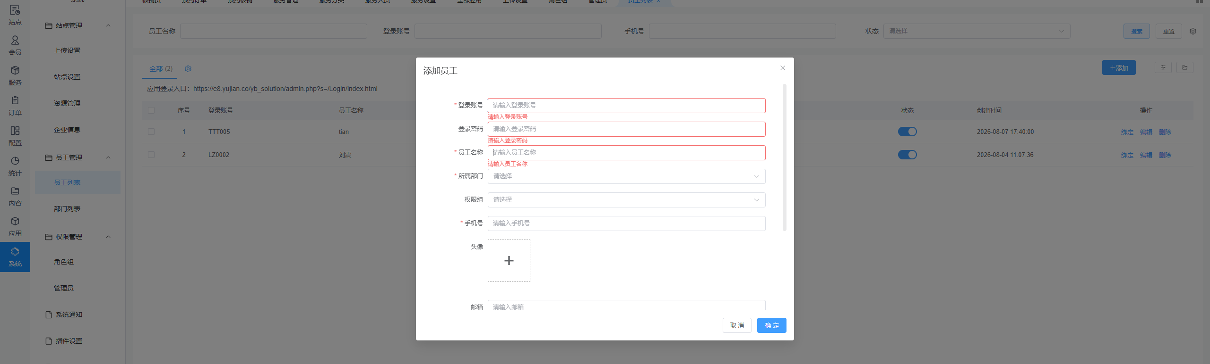Viewport: 1210px width, 364px height.
Task: Open 企业信息 in the side menu
Action: pyautogui.click(x=67, y=130)
